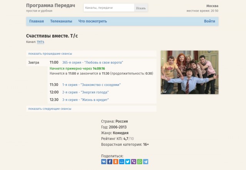Click the 11:30 session time
The width and height of the screenshot is (246, 170).
tap(54, 85)
